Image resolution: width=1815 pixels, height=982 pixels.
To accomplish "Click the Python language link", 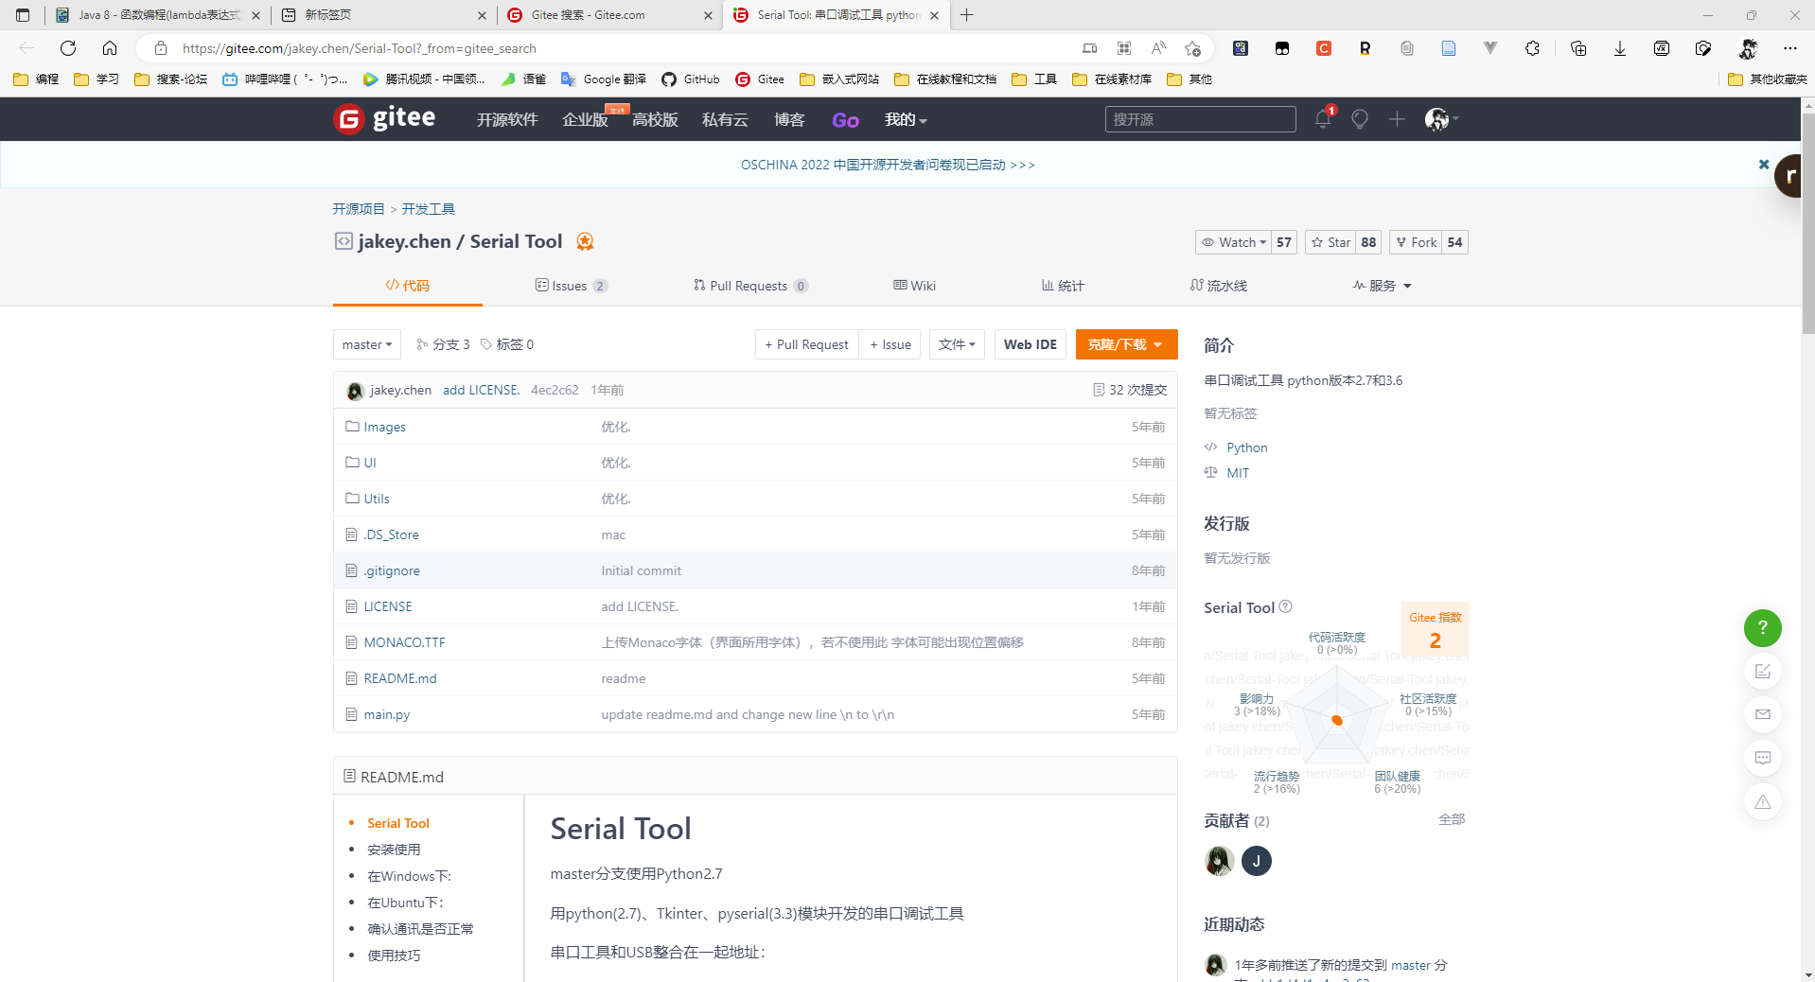I will 1246,447.
